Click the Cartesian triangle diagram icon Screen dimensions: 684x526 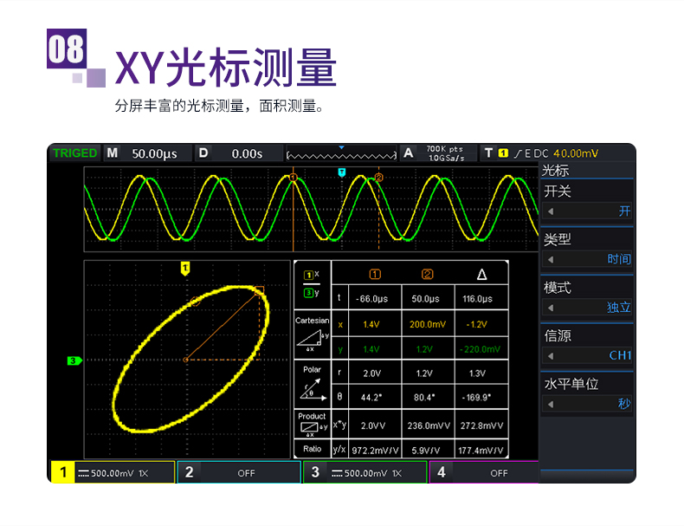[312, 340]
